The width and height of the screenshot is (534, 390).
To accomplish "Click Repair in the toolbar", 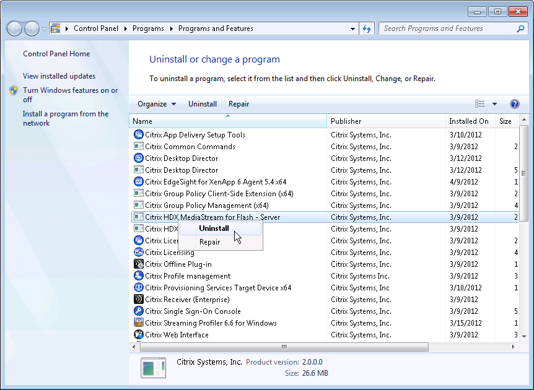I will tap(239, 104).
